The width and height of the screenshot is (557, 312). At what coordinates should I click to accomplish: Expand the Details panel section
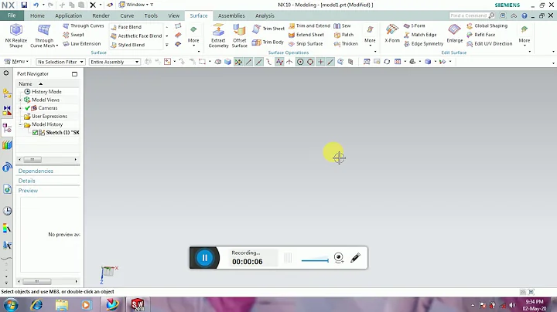[x=26, y=181]
